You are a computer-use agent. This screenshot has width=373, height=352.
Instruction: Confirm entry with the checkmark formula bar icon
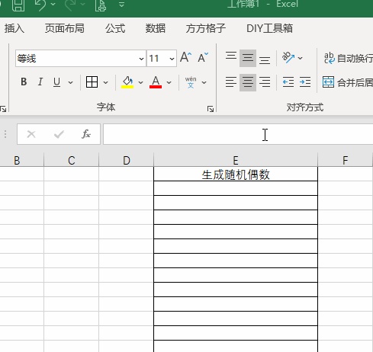point(59,134)
